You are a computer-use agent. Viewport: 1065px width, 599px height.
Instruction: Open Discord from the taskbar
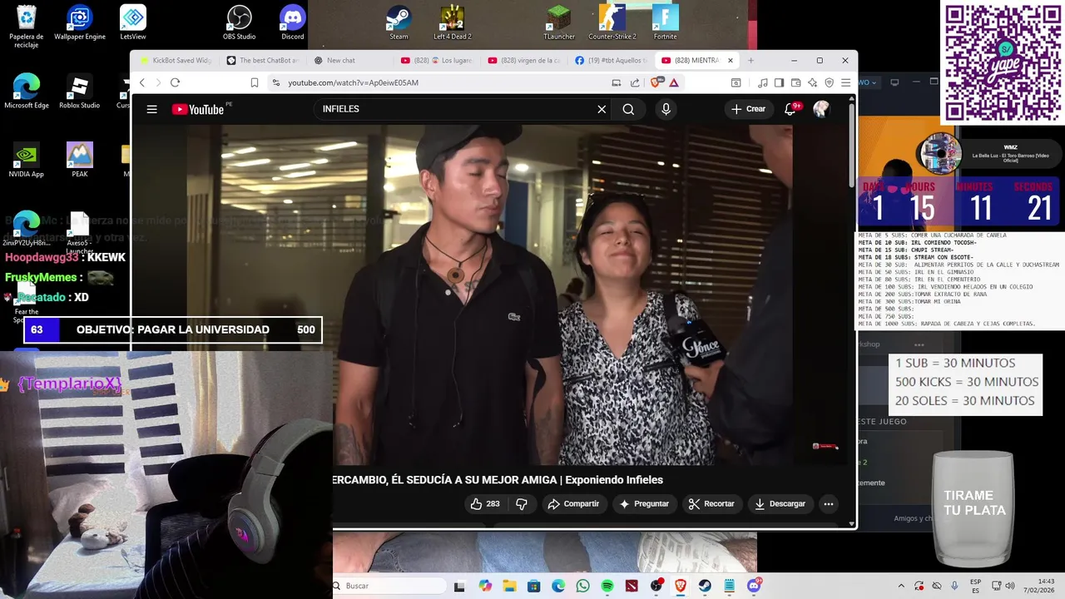coord(755,586)
